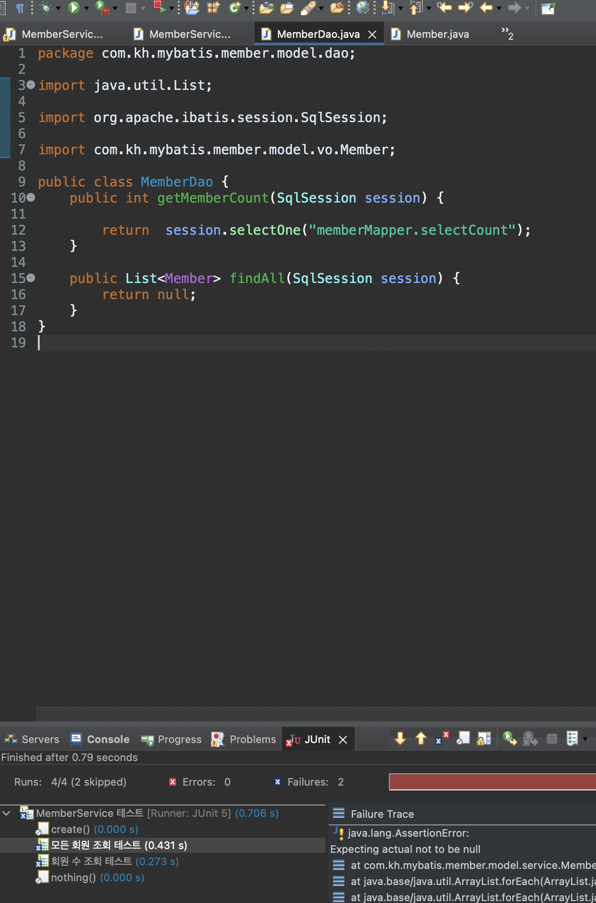Collapse getMemberCount method at line 10
596x903 pixels.
[x=31, y=198]
